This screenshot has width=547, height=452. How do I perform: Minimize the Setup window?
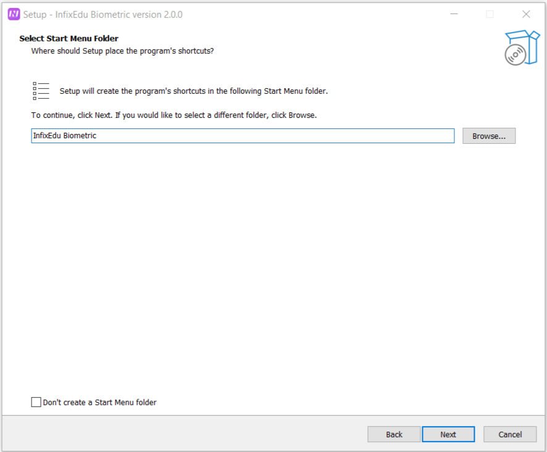click(454, 14)
